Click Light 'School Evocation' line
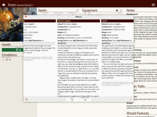 point(111,24)
